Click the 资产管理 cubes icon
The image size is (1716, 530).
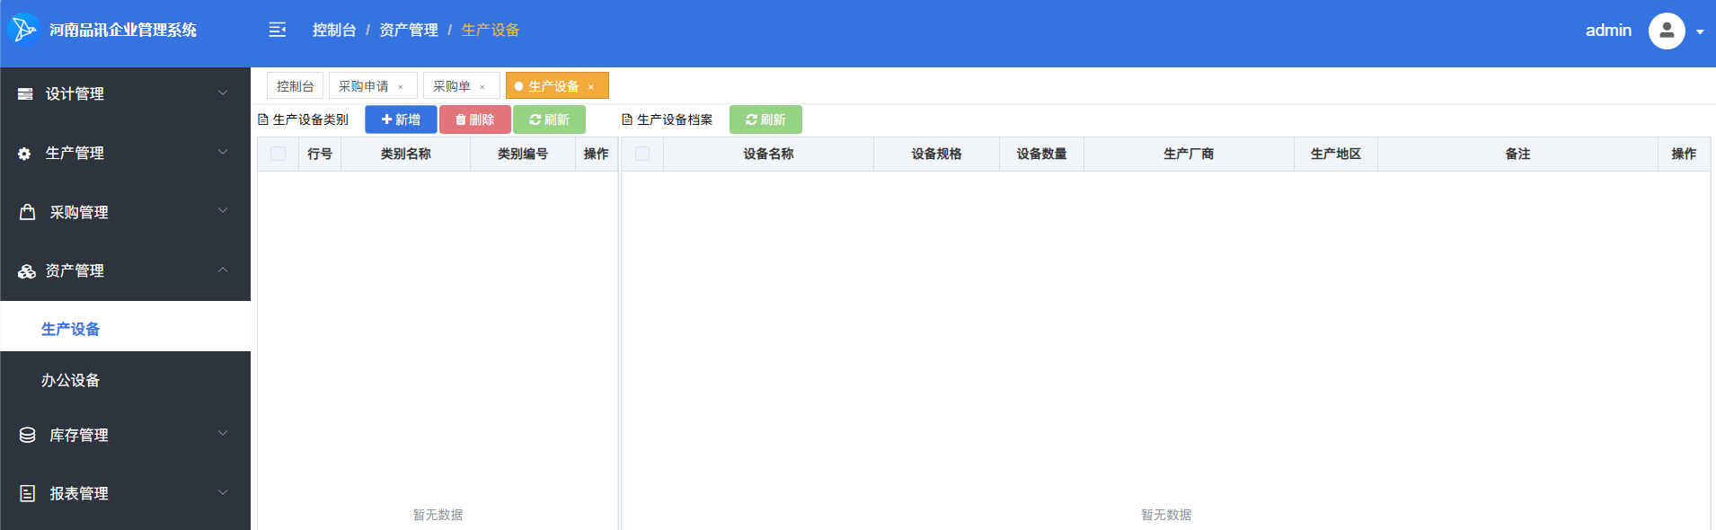[27, 271]
